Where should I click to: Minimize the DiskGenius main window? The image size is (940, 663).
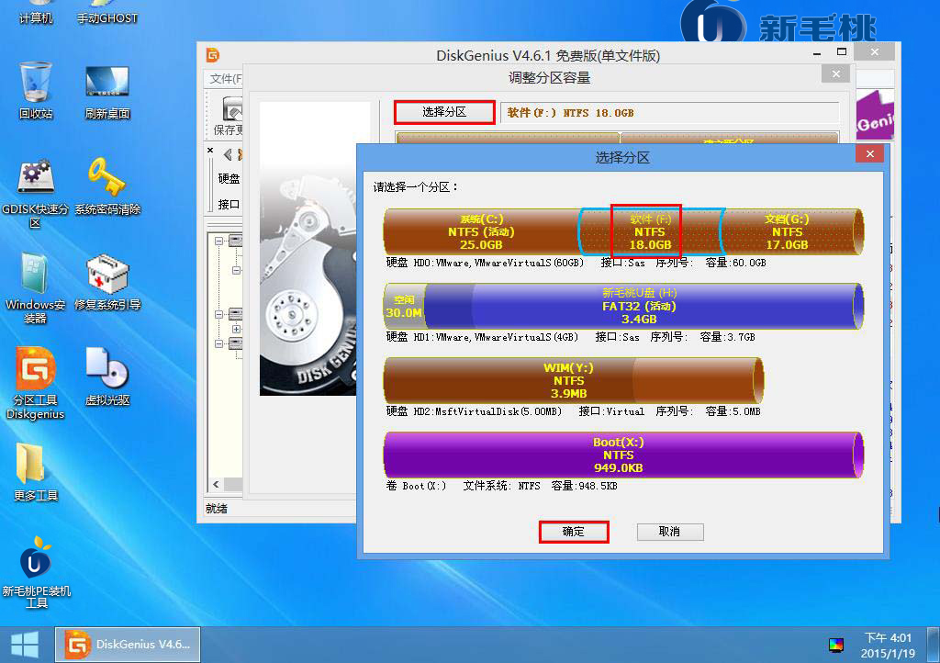point(816,53)
